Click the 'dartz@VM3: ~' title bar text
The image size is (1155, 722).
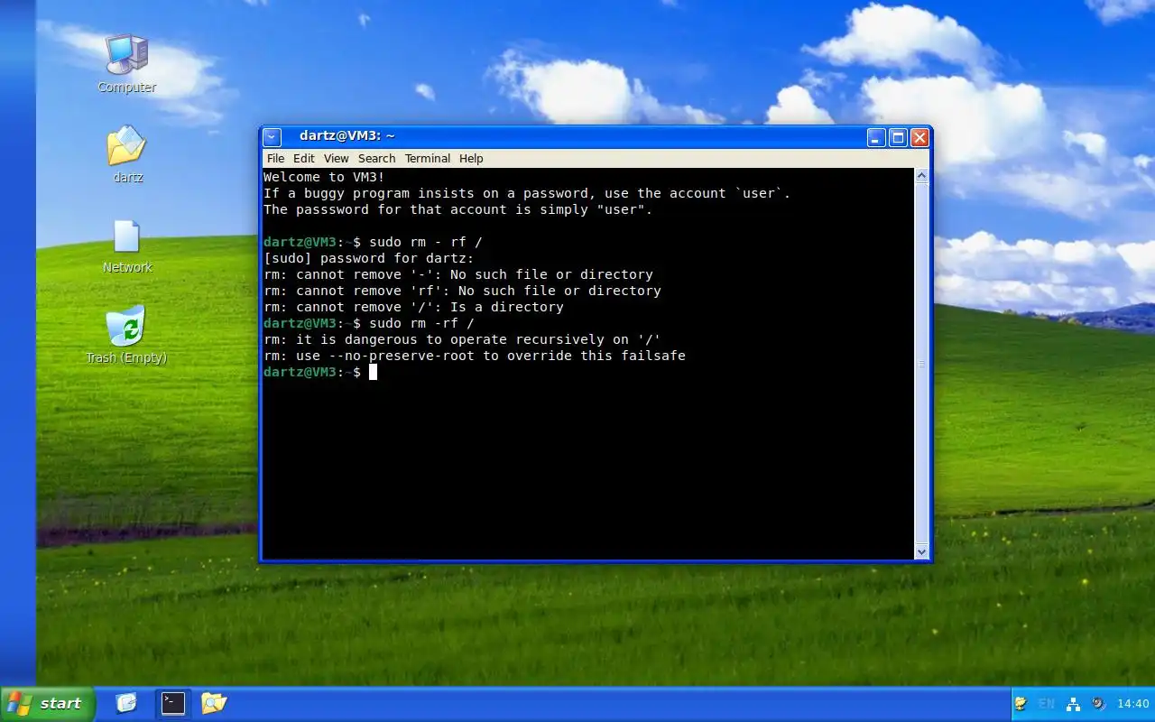pyautogui.click(x=347, y=135)
